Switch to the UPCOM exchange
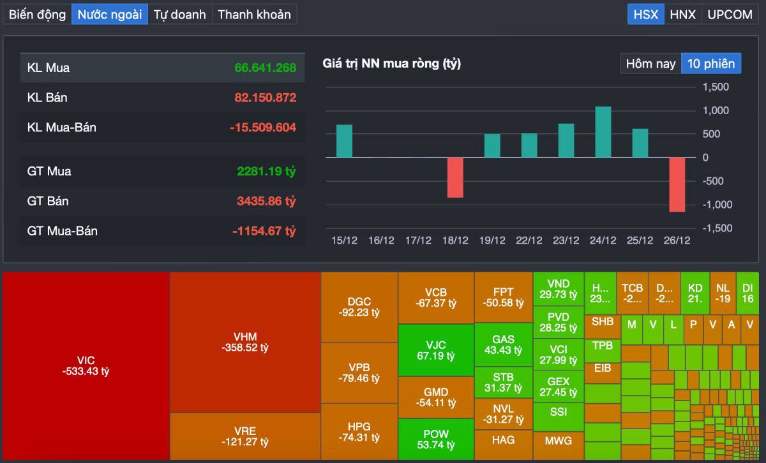Screen dimensions: 766x463 (x=730, y=14)
